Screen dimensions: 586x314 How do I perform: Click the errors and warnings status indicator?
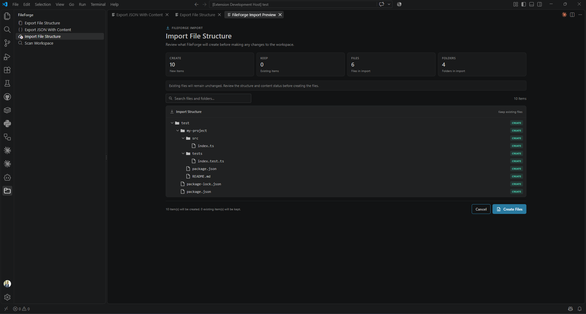21,309
